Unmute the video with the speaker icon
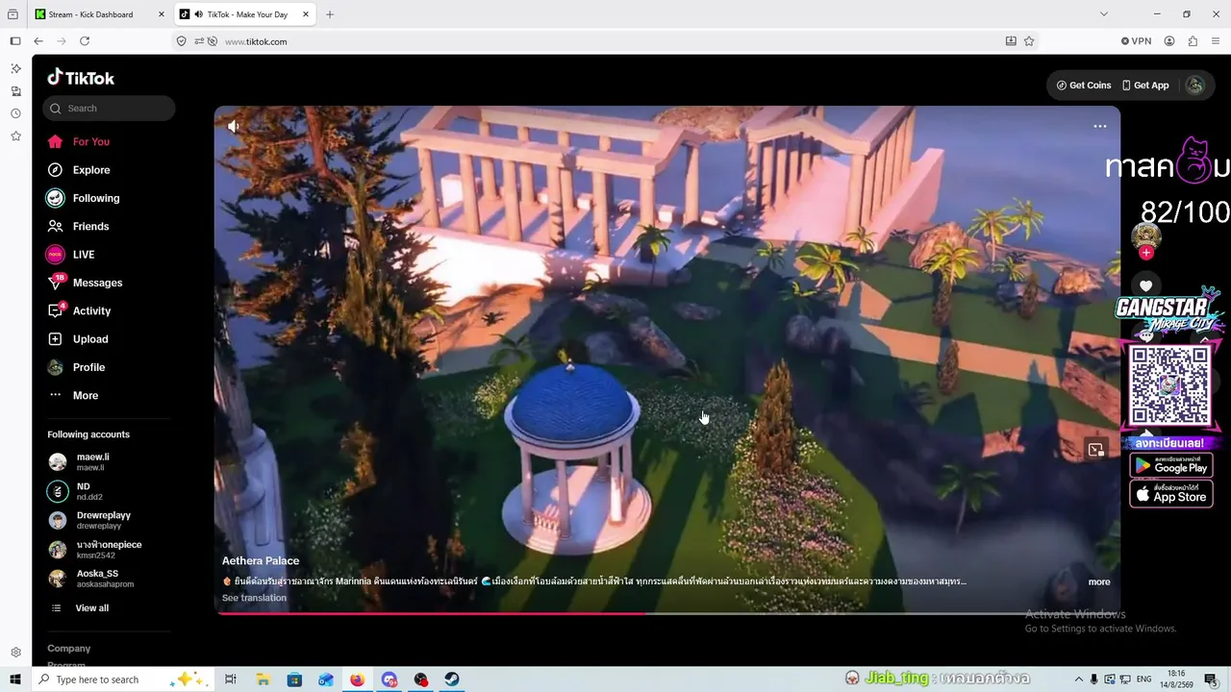1231x692 pixels. pos(234,126)
